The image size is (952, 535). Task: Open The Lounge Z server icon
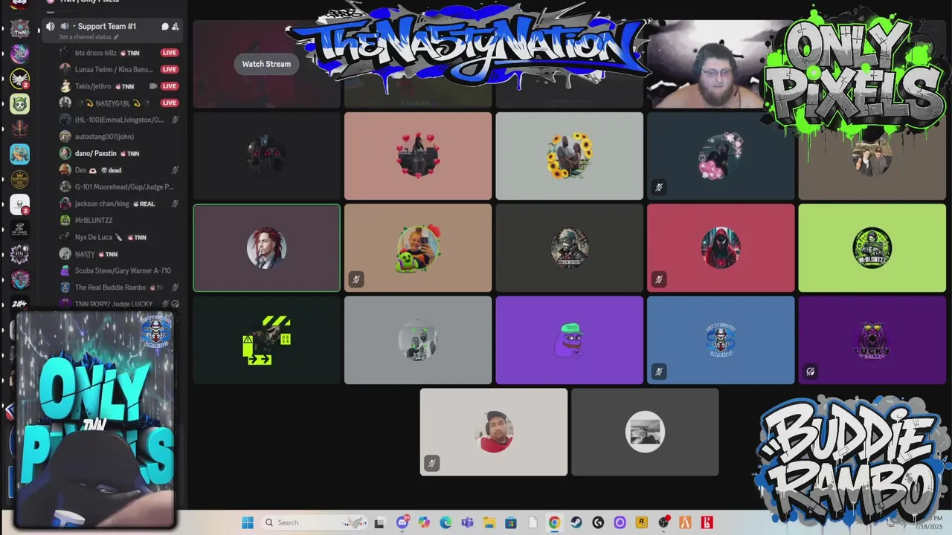(x=19, y=230)
